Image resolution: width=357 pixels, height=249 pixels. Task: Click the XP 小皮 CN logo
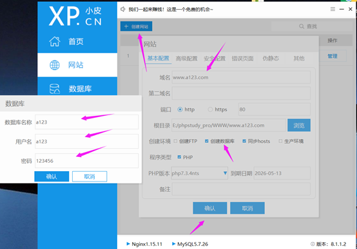[75, 16]
